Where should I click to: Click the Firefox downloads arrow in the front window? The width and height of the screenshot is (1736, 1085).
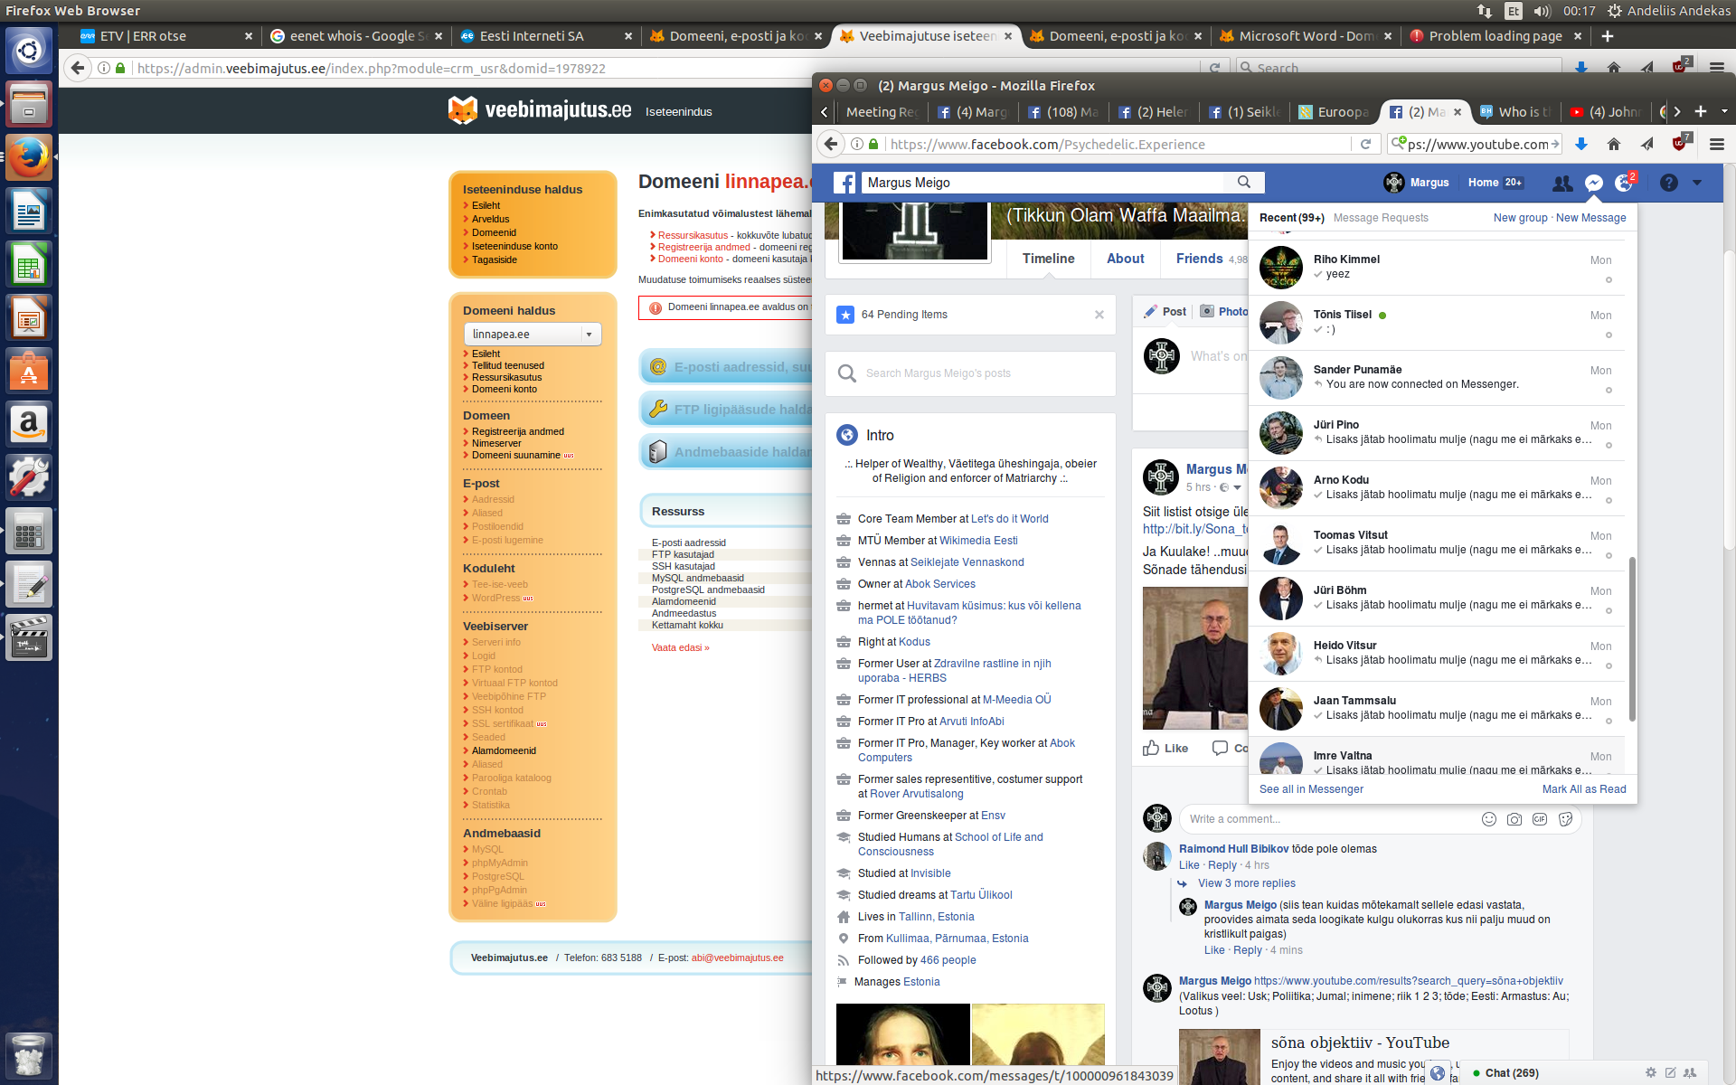pyautogui.click(x=1581, y=145)
